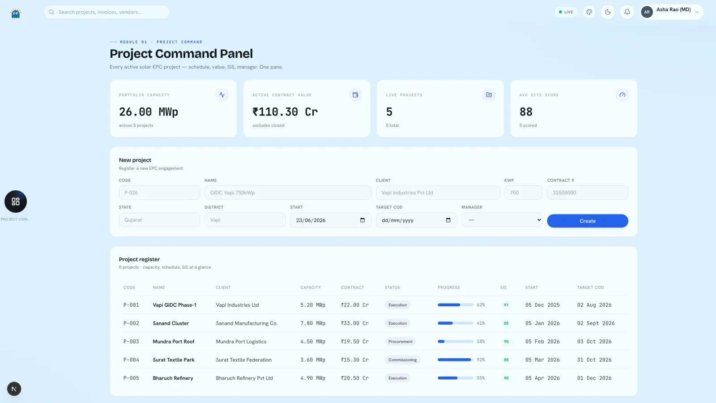Click contract value ₹33.00 Cr

click(355, 323)
